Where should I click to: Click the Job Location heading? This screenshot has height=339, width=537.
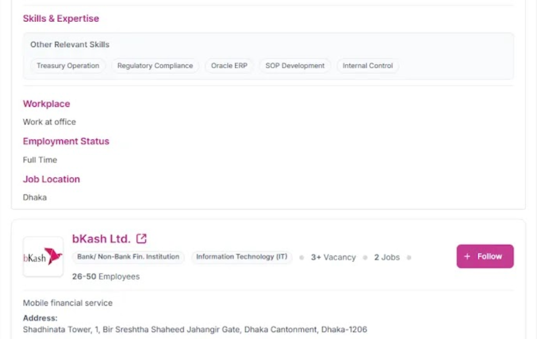51,179
